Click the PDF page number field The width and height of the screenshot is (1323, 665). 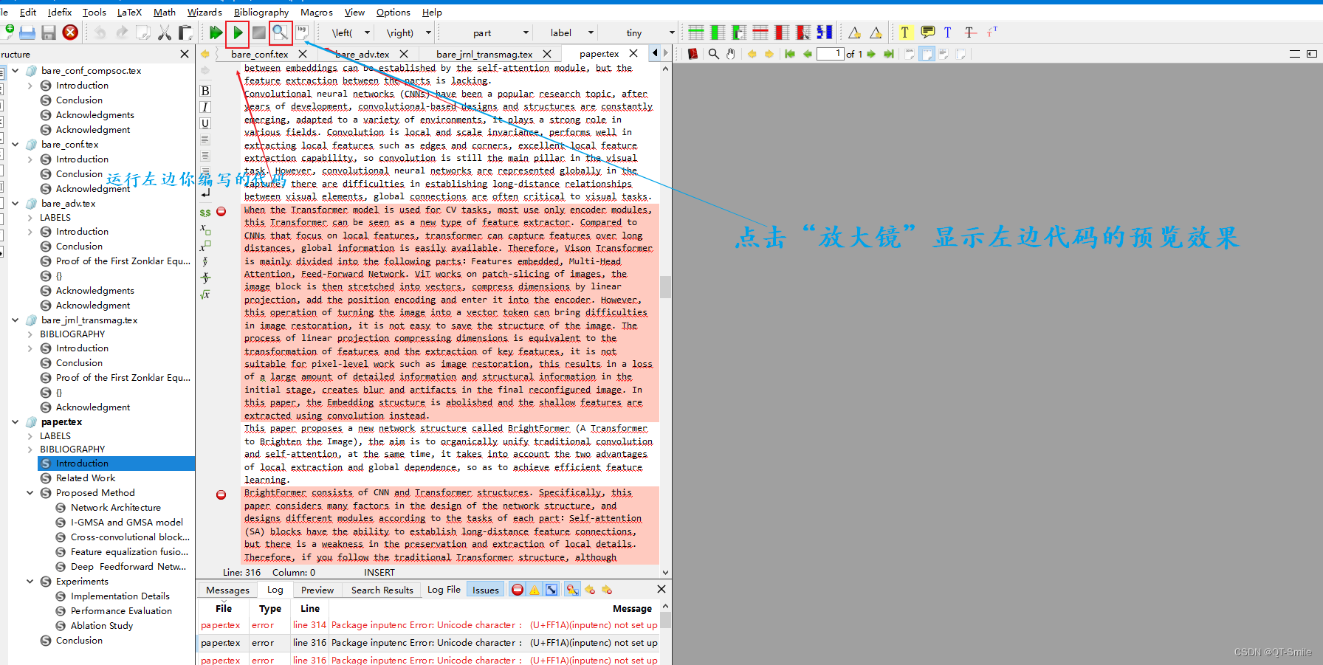pyautogui.click(x=830, y=54)
